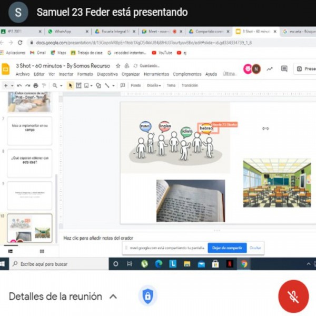Image resolution: width=316 pixels, height=316 pixels.
Task: Select slide 8 thumbnail ¿Qué esperan obtener
Action: pyautogui.click(x=29, y=163)
